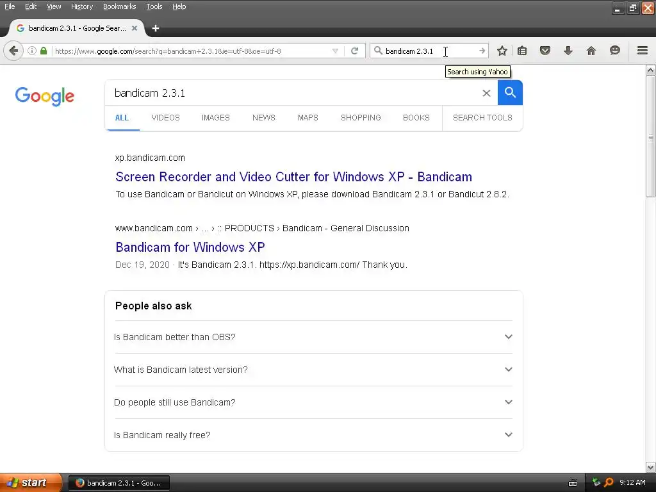The width and height of the screenshot is (656, 492).
Task: Show your bookmarks list icon
Action: click(x=522, y=51)
